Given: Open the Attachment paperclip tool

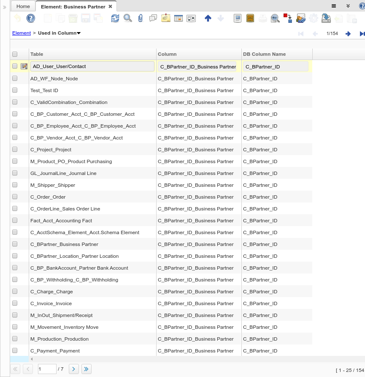Looking at the screenshot, I should (x=141, y=18).
